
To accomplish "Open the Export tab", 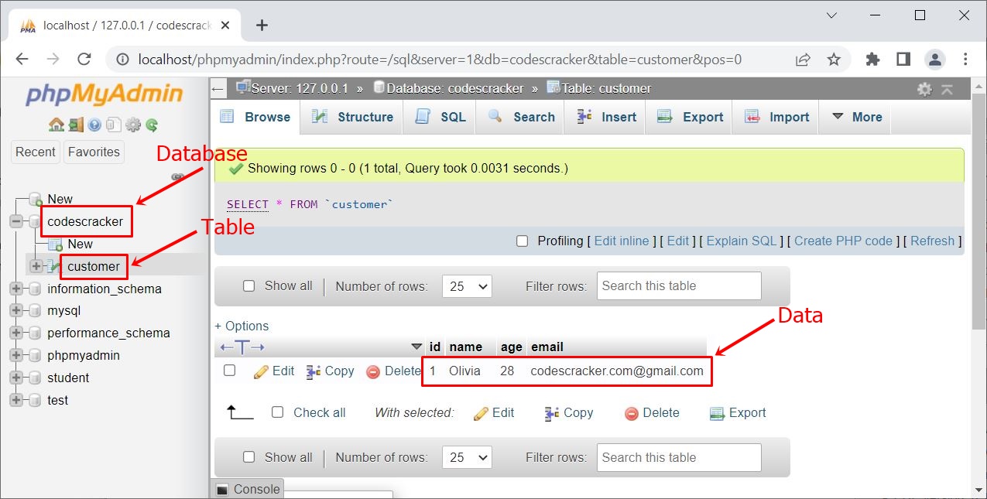I will (x=689, y=116).
